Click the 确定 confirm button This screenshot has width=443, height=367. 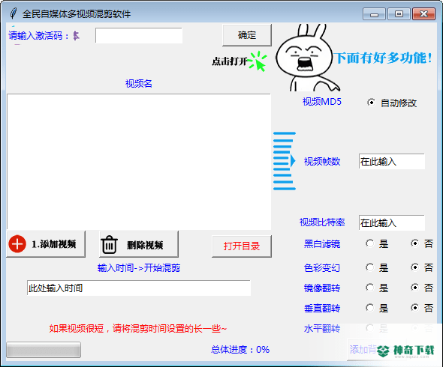click(x=246, y=35)
